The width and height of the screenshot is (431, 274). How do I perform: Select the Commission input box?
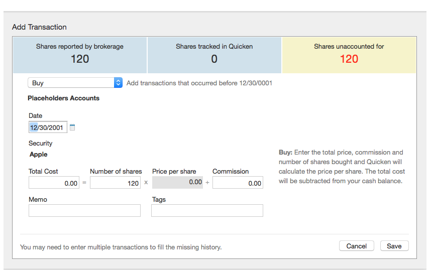point(238,183)
